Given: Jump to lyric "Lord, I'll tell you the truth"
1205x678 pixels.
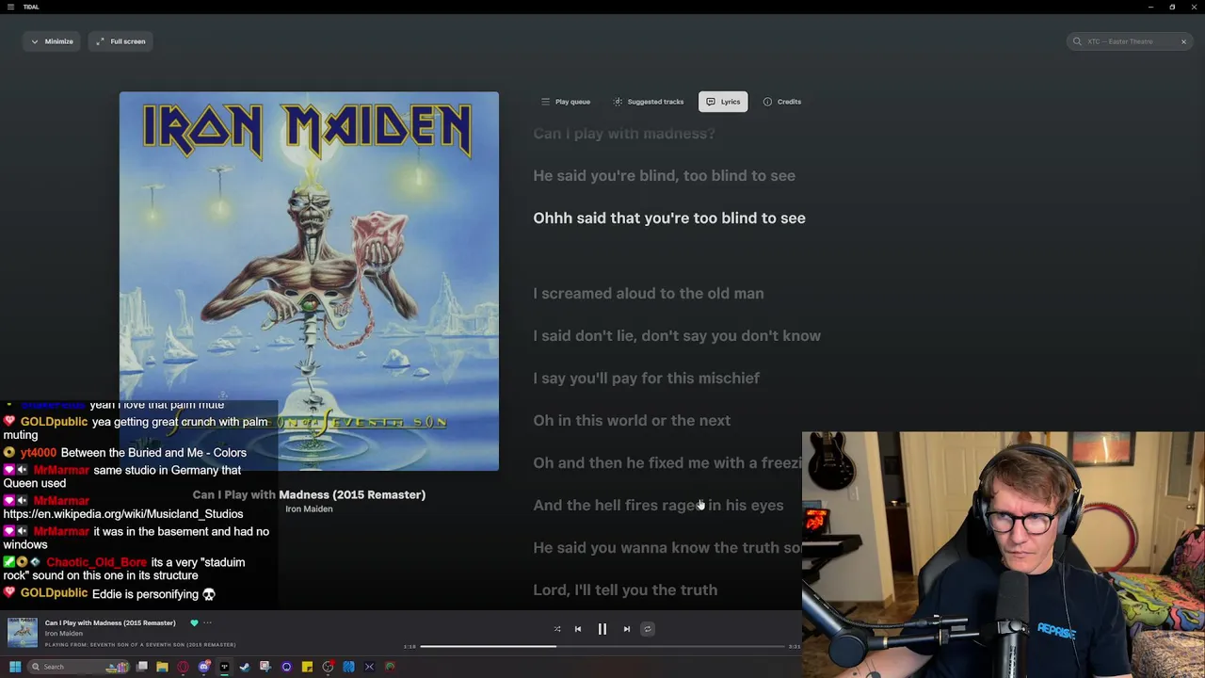Looking at the screenshot, I should point(625,590).
